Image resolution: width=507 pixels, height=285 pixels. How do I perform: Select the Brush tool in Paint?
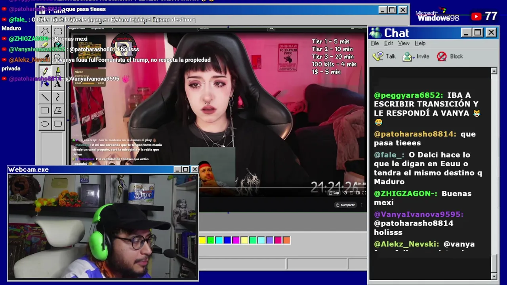(x=58, y=71)
